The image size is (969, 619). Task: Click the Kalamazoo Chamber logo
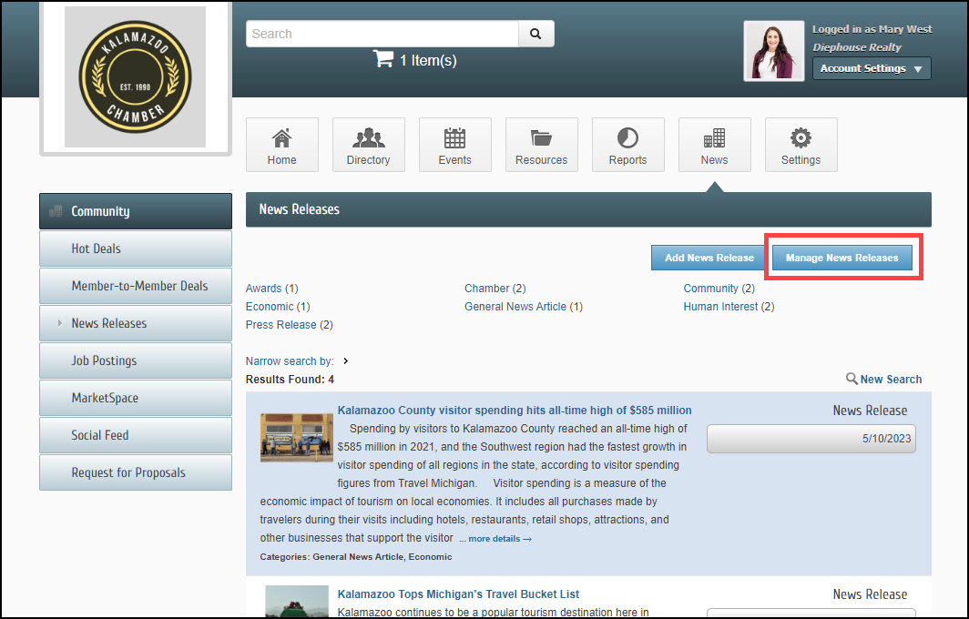(x=135, y=77)
